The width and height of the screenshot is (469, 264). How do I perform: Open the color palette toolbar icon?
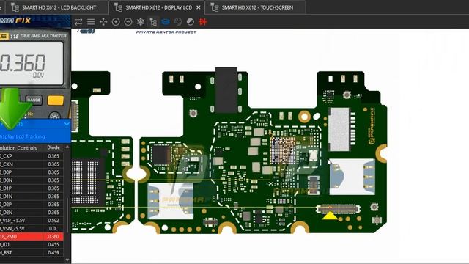(x=178, y=21)
